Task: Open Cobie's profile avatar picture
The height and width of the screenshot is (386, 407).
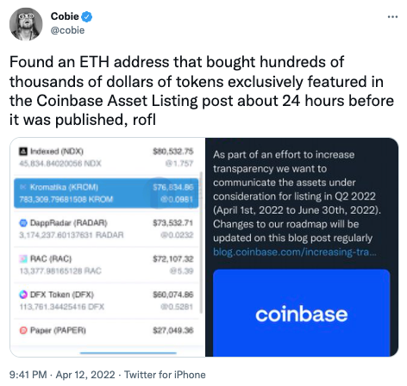Action: (26, 24)
